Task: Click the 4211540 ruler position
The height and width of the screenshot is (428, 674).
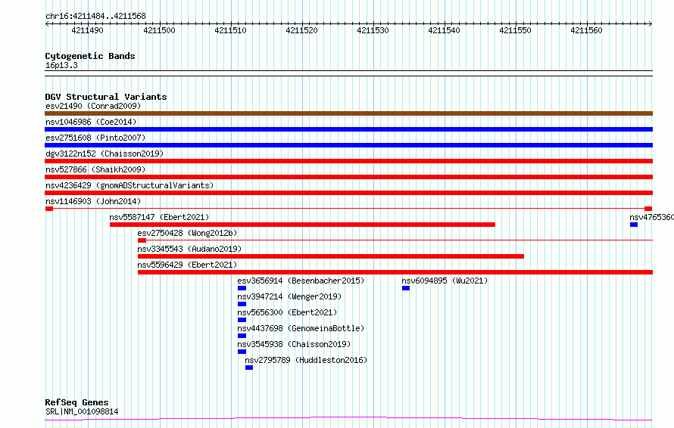Action: click(444, 30)
